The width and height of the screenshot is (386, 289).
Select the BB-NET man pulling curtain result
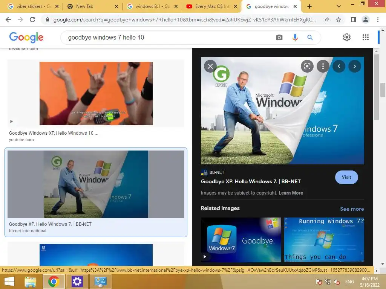[x=96, y=184]
